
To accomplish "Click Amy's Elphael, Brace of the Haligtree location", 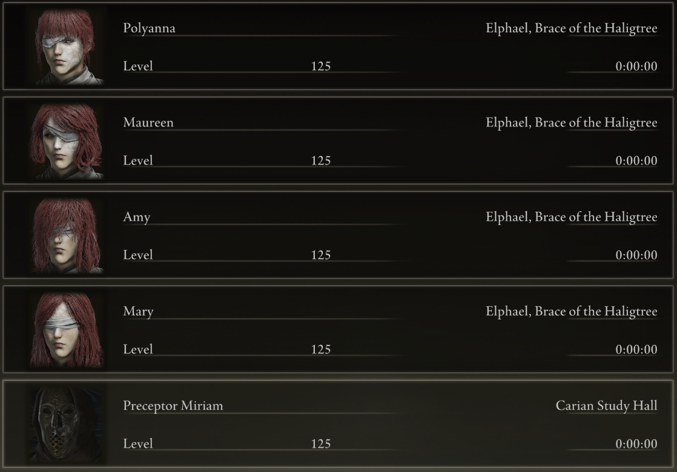I will 571,217.
